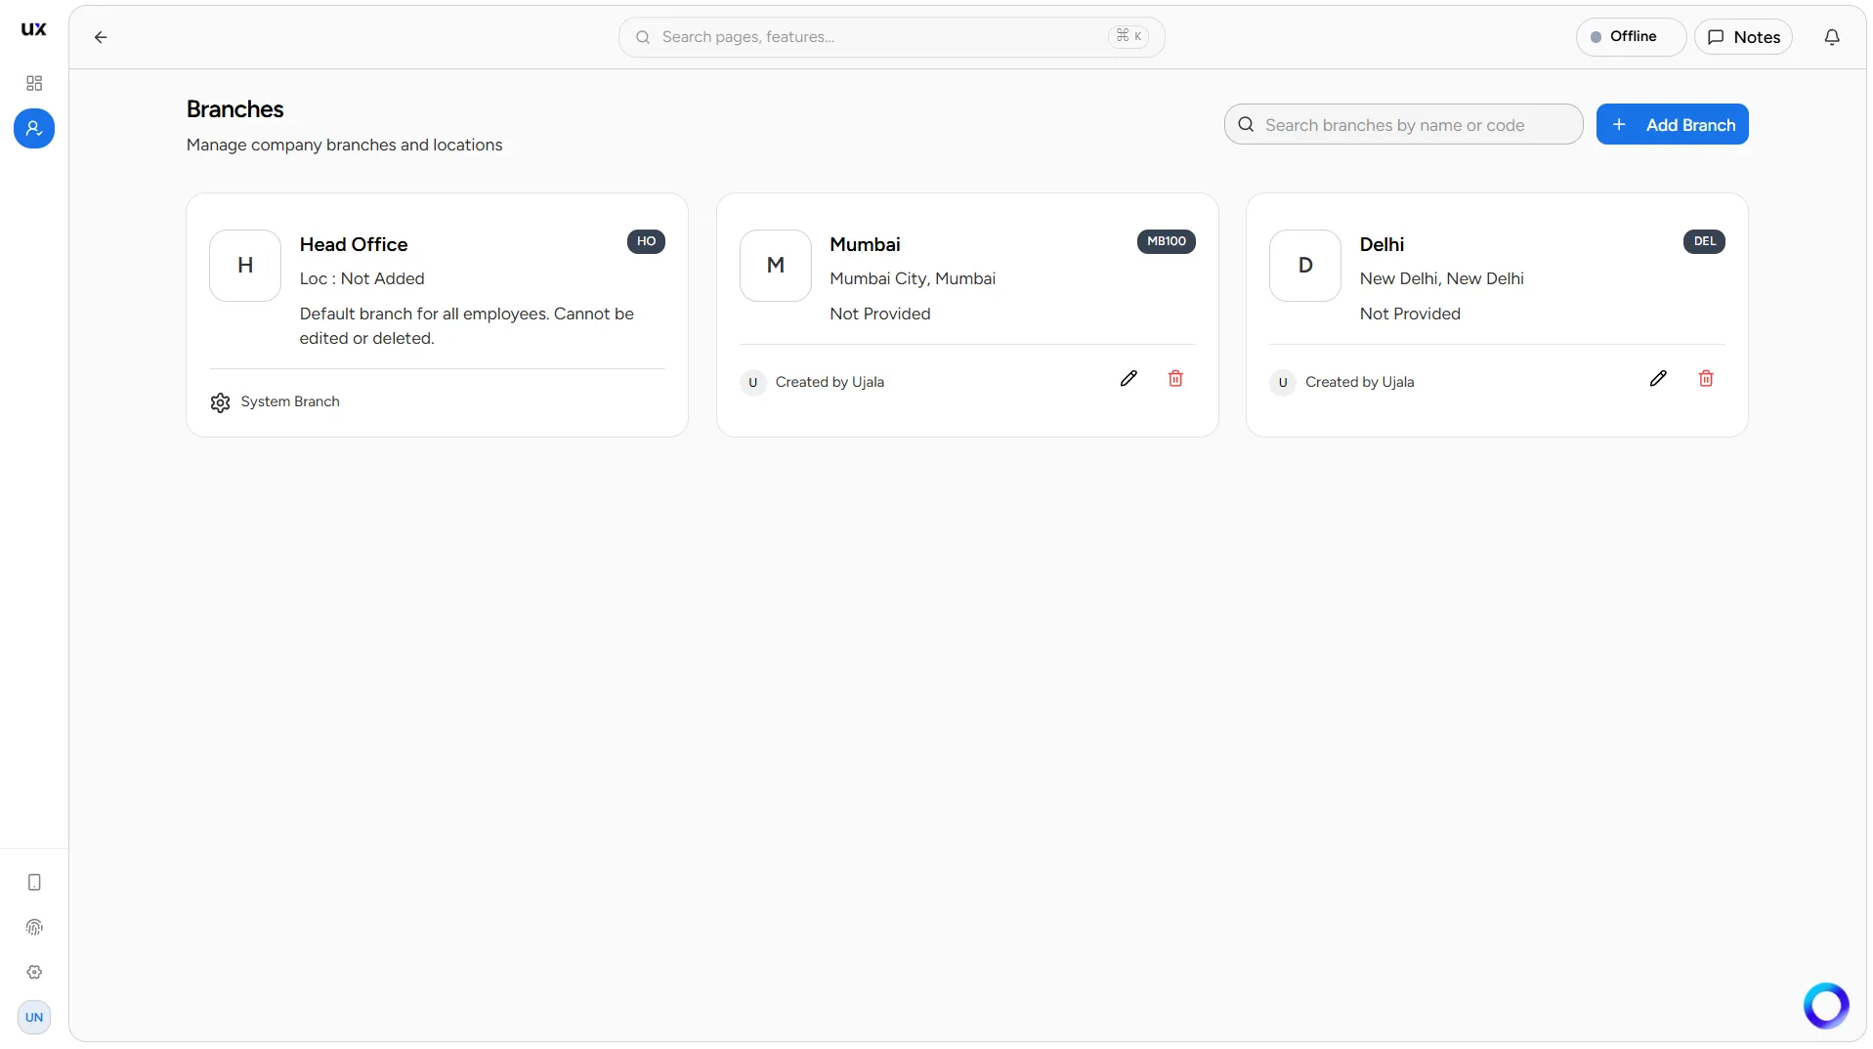1873x1049 pixels.
Task: Click the MB100 code badge
Action: (1166, 241)
